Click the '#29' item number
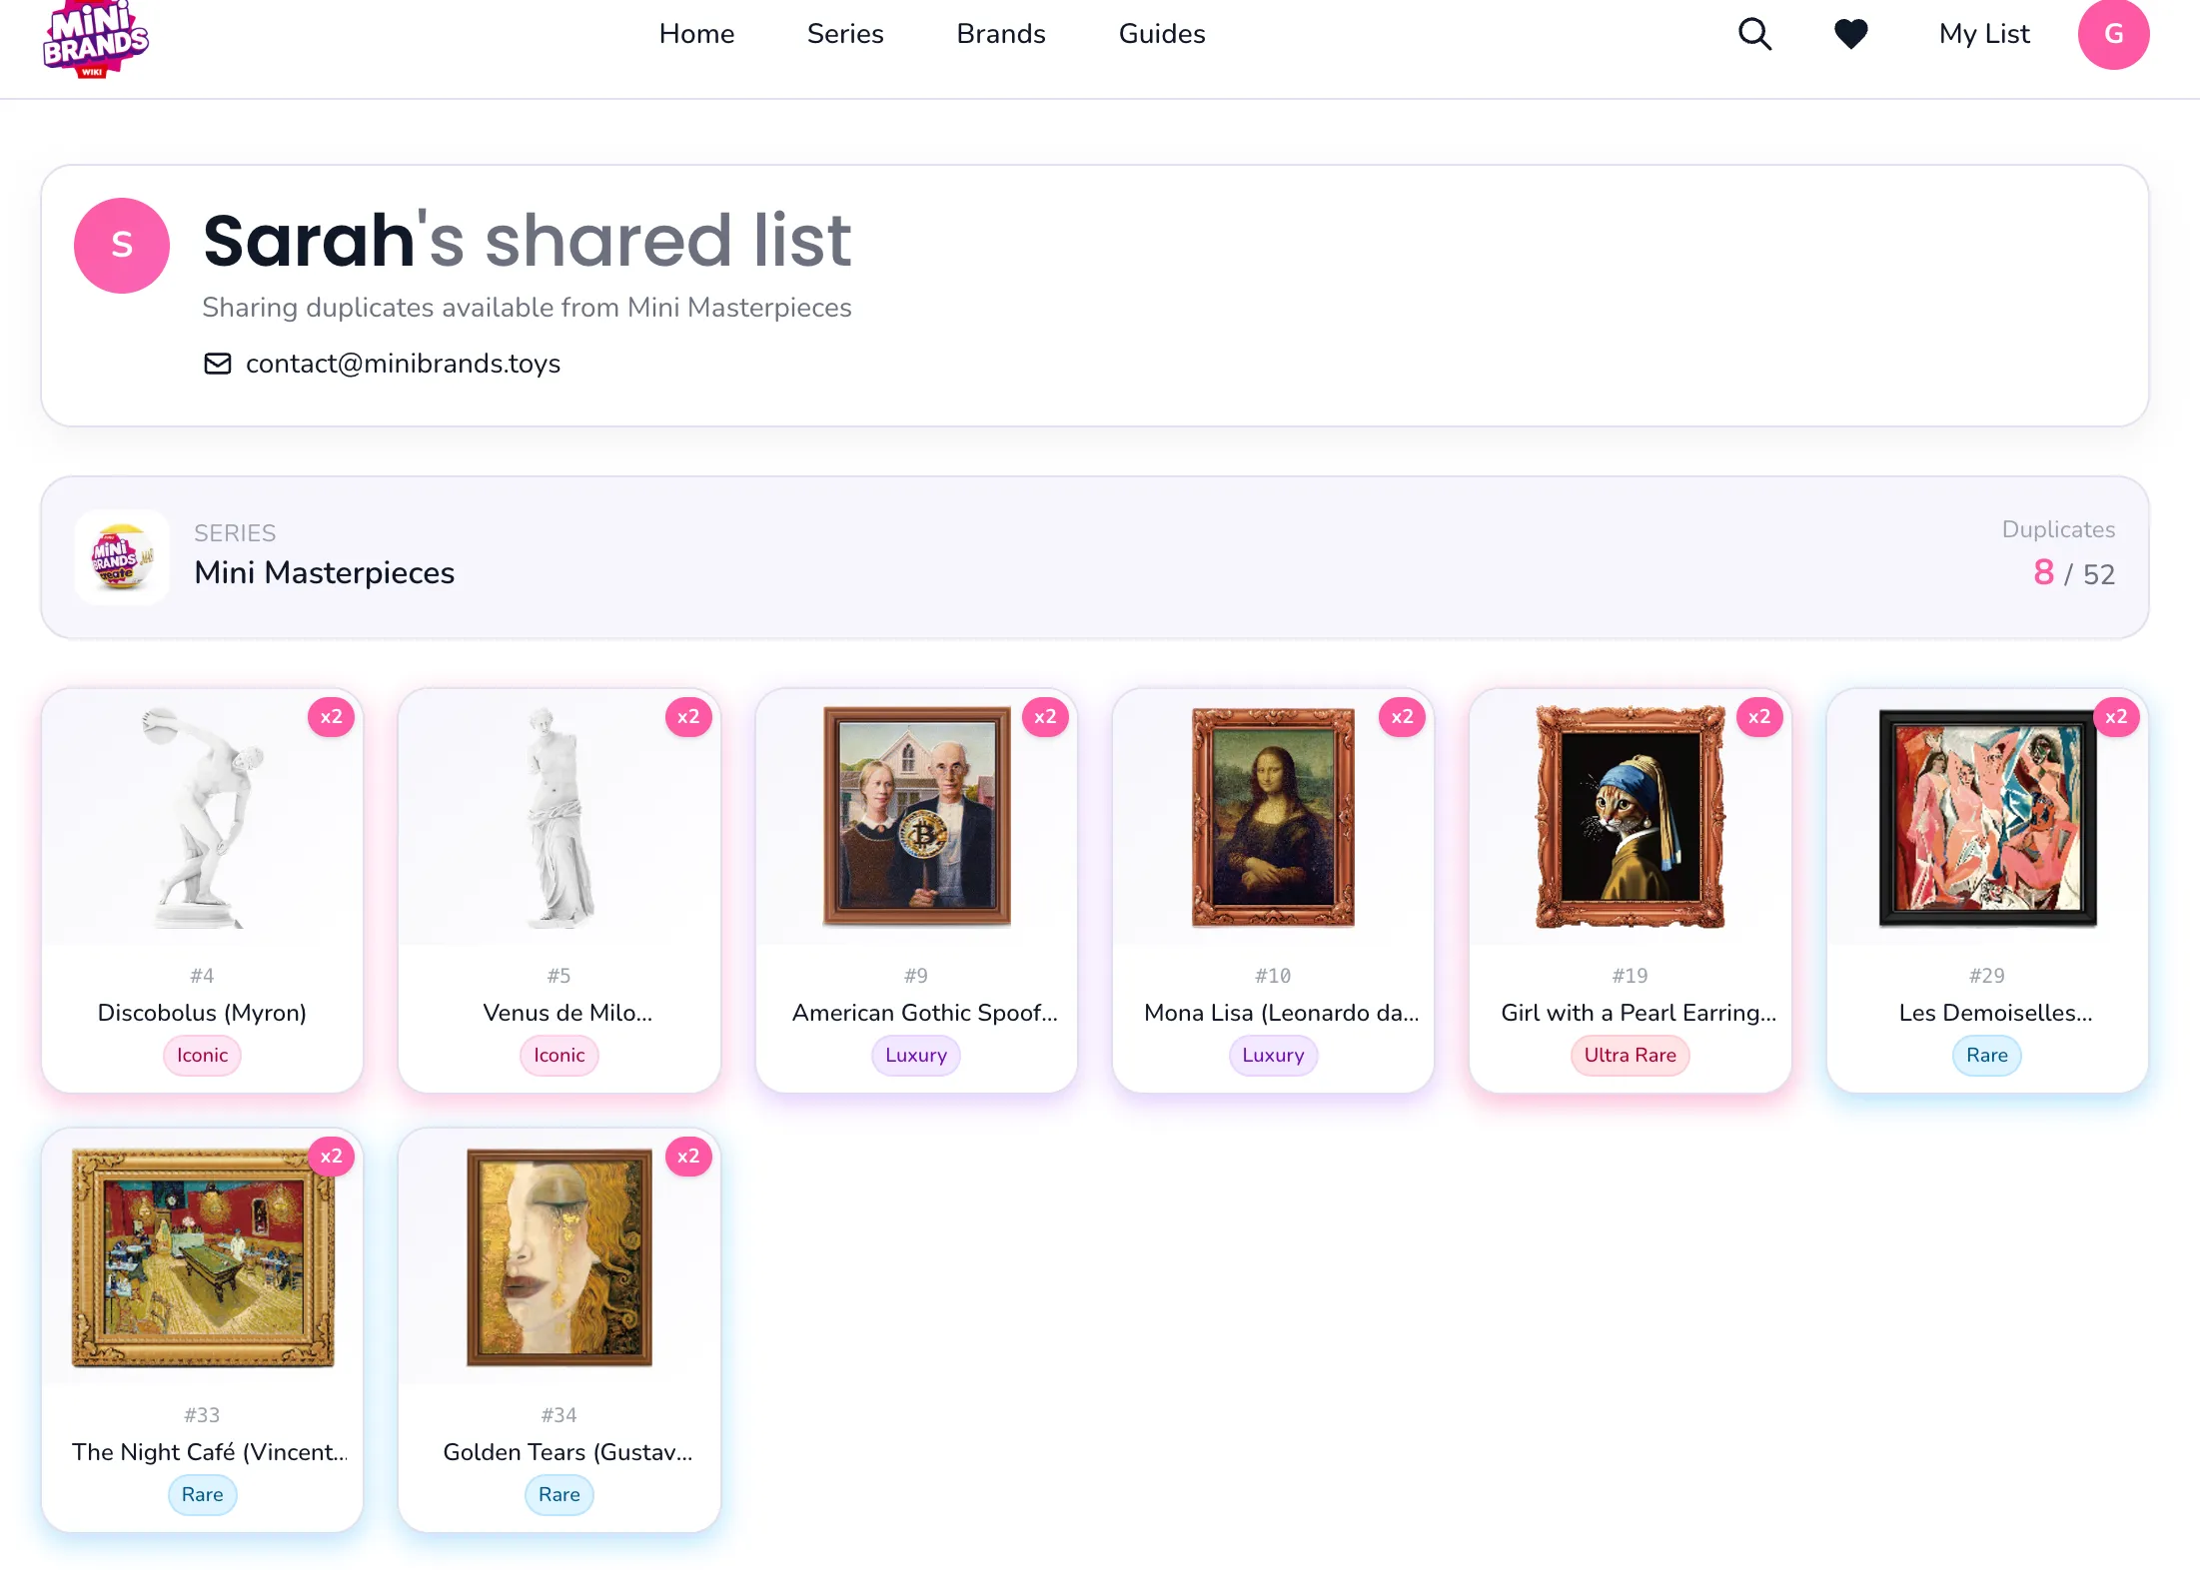 click(x=1987, y=976)
